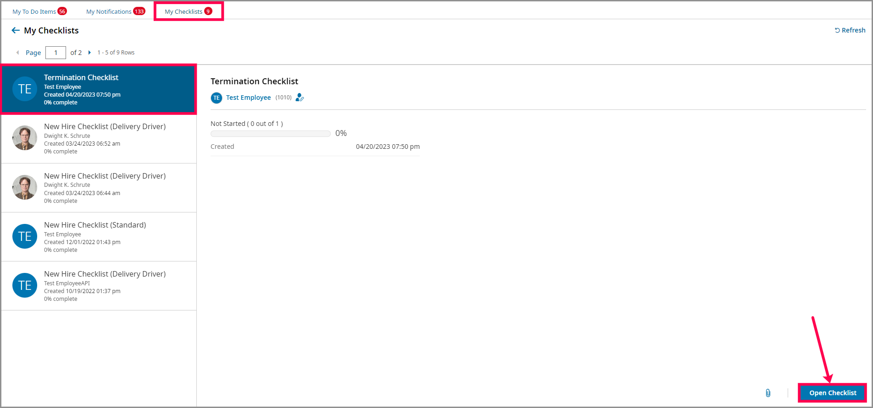The width and height of the screenshot is (873, 408).
Task: Click the '1 - 5 of 9 Rows' text
Action: [116, 53]
